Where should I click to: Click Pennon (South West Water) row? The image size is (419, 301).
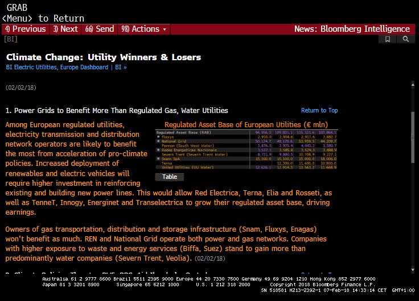click(x=247, y=145)
